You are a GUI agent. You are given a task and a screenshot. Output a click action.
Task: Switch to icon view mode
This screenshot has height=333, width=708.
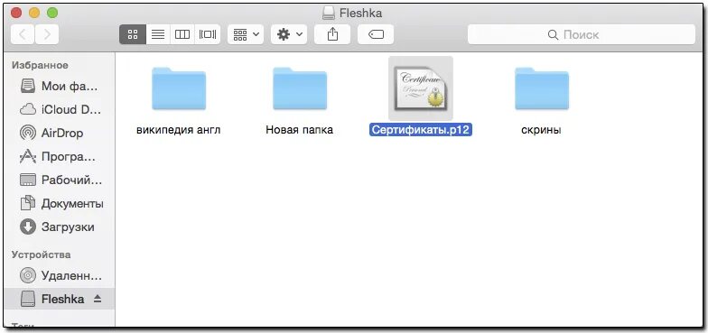[x=132, y=34]
